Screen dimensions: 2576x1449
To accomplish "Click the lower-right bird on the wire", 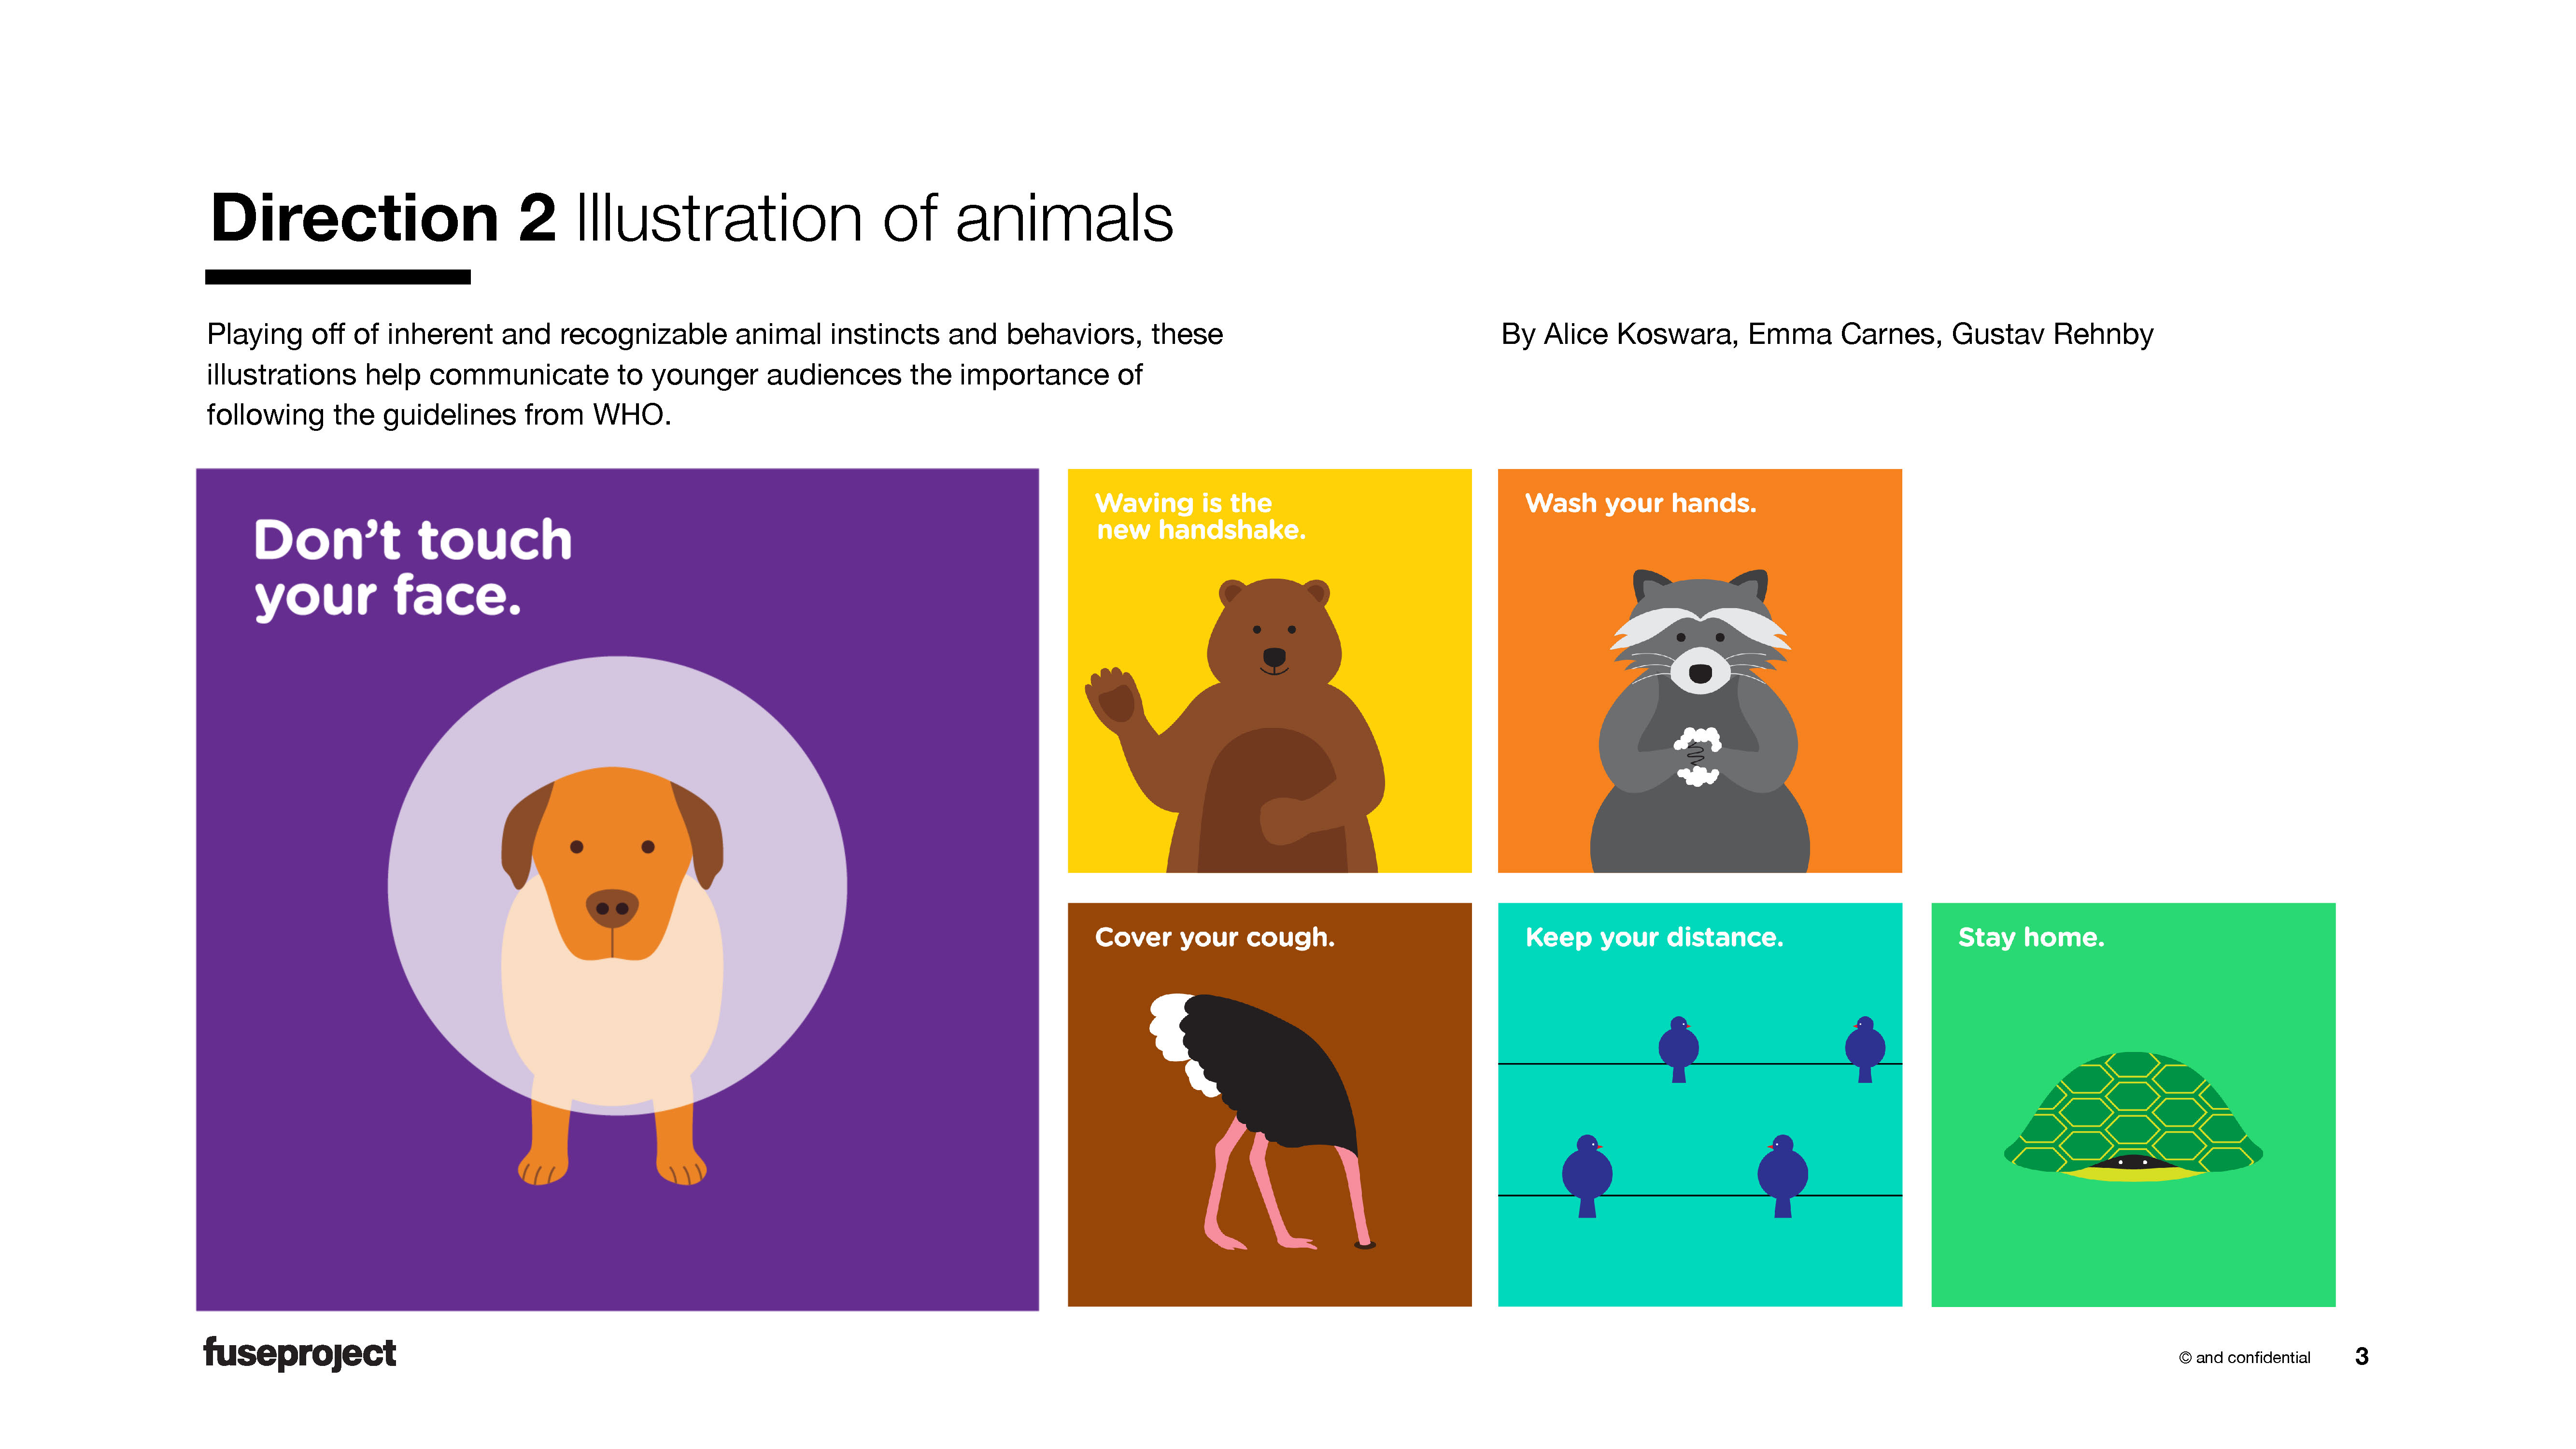I will pyautogui.click(x=1782, y=1175).
